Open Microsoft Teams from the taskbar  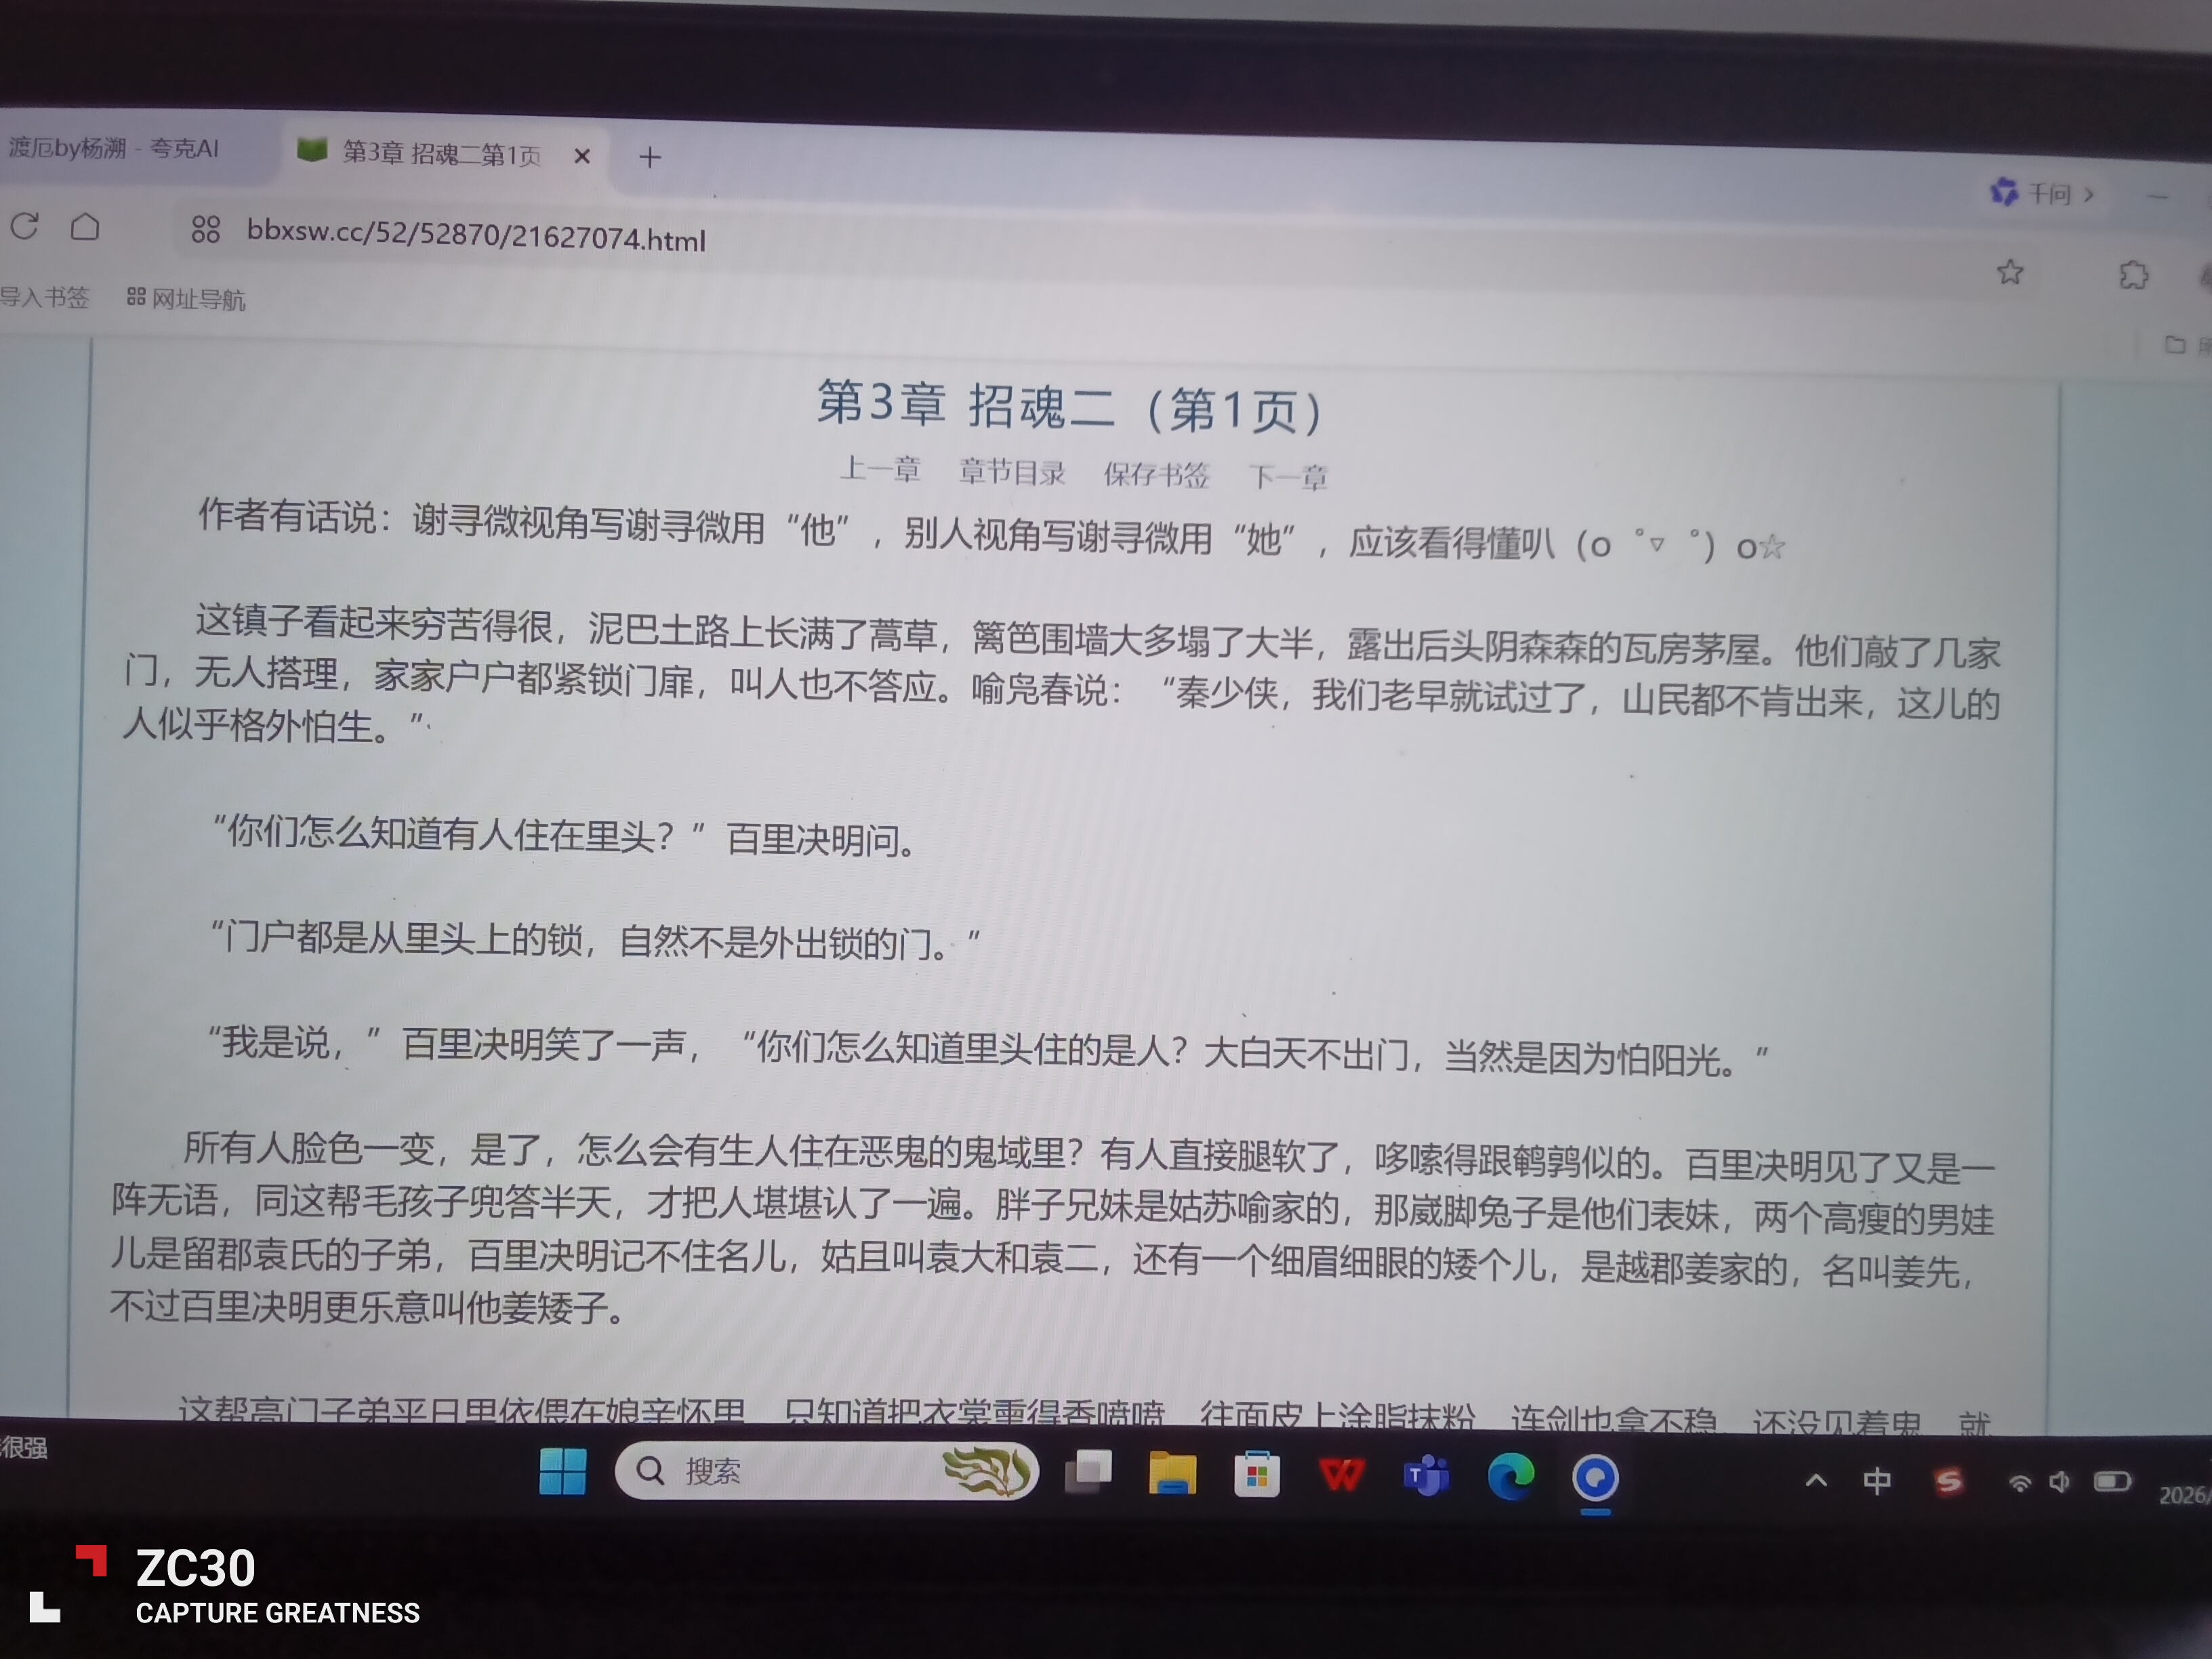point(1426,1476)
